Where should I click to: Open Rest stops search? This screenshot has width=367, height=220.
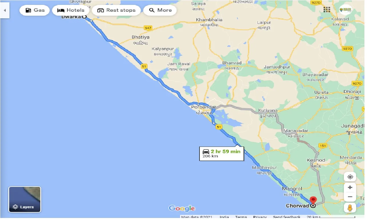click(116, 10)
